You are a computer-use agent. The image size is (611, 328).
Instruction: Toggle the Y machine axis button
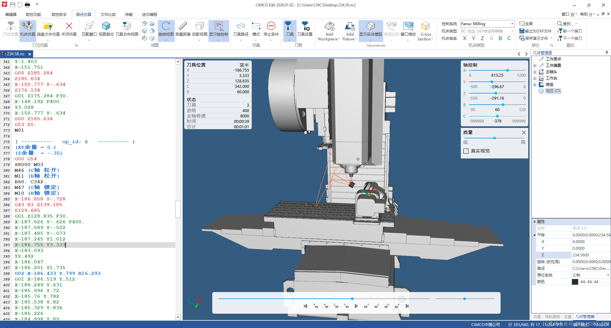point(474,38)
